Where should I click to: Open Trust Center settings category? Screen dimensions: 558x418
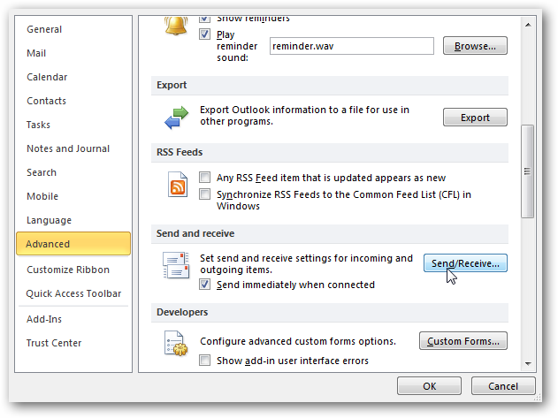(54, 343)
